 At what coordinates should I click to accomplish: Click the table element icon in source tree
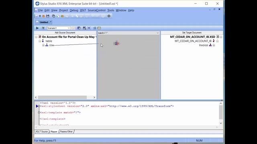point(43,41)
